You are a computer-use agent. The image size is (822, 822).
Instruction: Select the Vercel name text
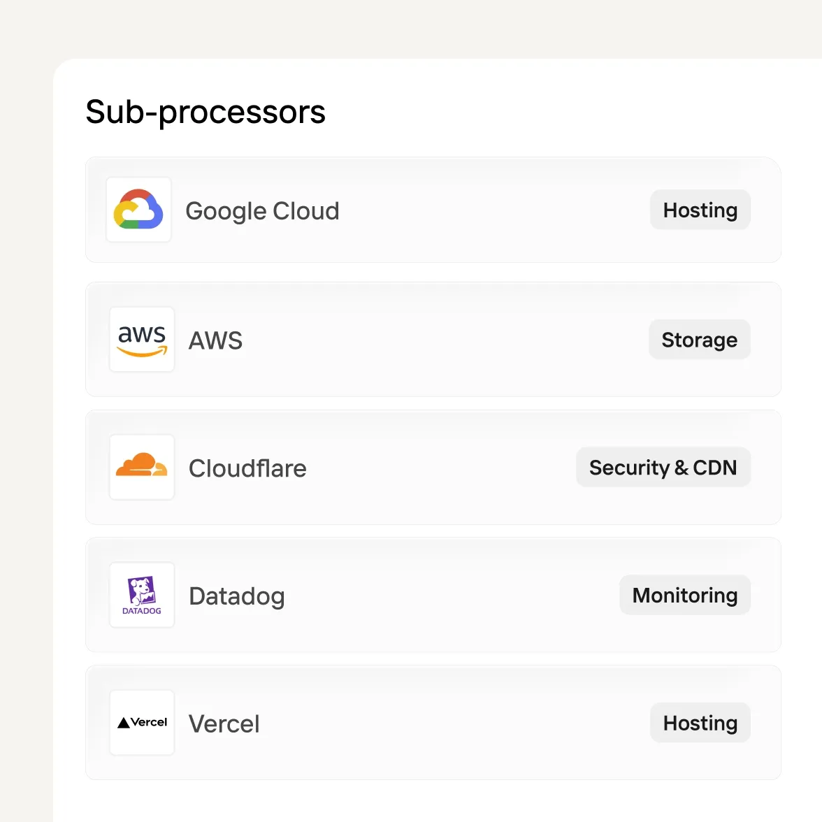tap(224, 724)
